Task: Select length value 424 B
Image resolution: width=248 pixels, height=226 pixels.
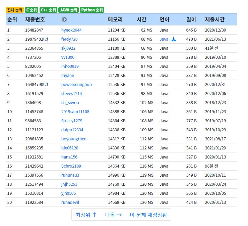Action: click(191, 202)
